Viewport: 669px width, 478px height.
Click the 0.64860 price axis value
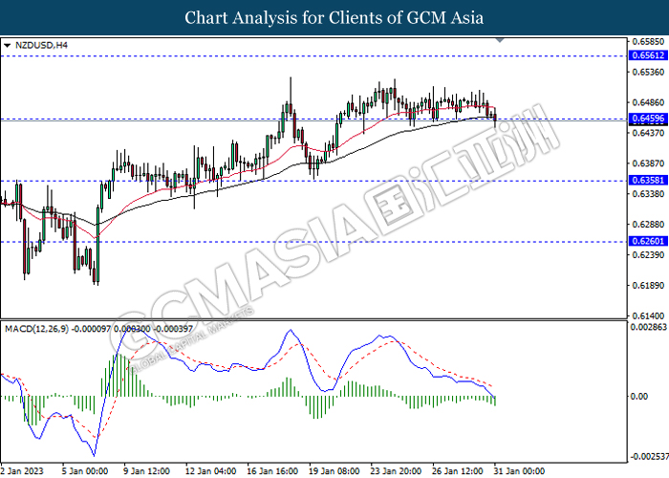pyautogui.click(x=649, y=102)
